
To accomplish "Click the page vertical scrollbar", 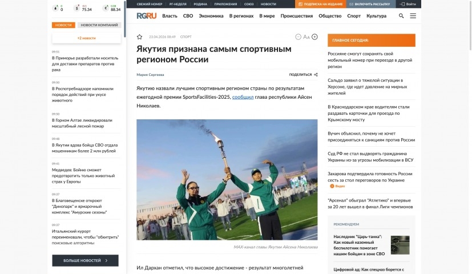I will point(470,26).
